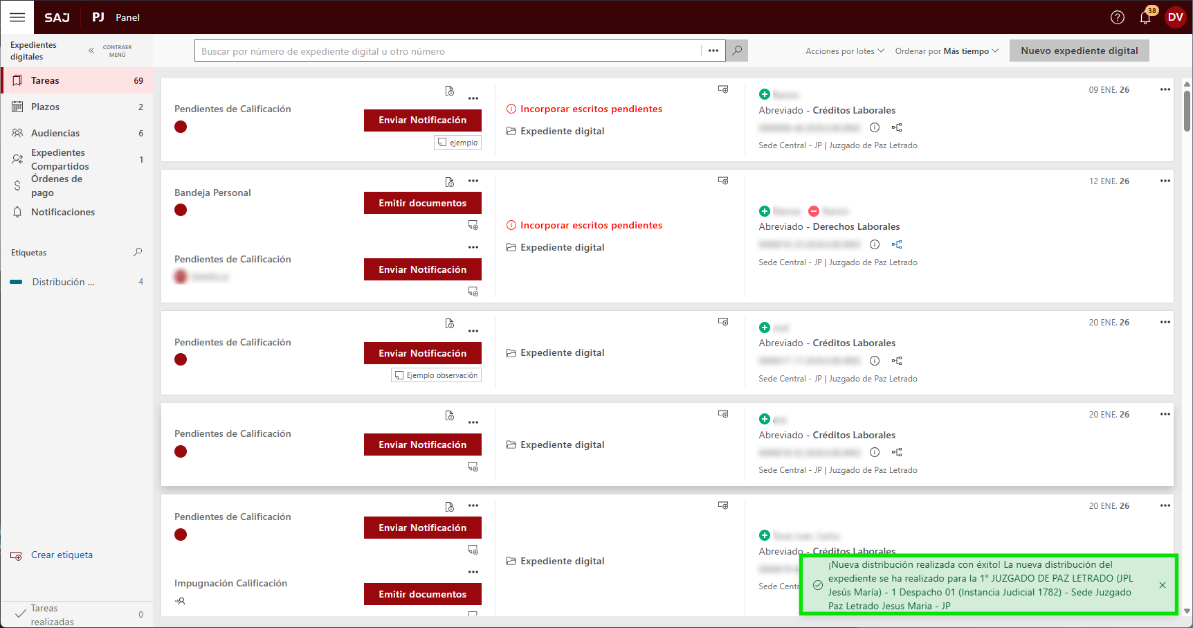The width and height of the screenshot is (1193, 628).
Task: Click the hierarchy icon on the 12 ENE. 26 expediente
Action: click(897, 244)
